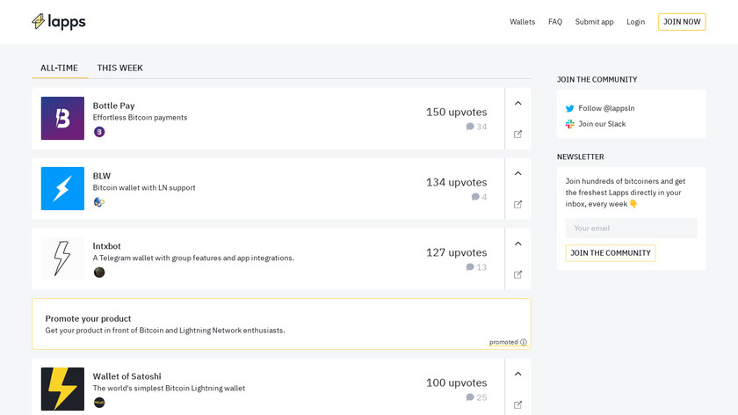Open Promote your product banner
Image resolution: width=738 pixels, height=415 pixels.
(x=281, y=324)
